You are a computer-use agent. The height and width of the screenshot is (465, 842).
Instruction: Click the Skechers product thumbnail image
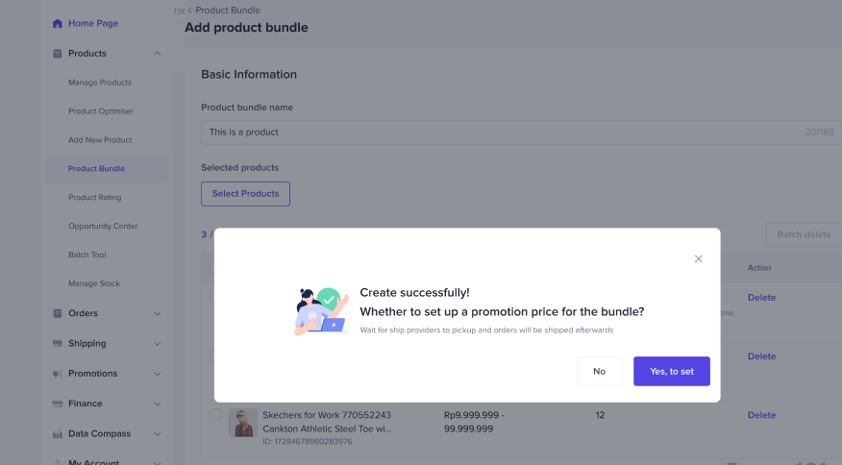pyautogui.click(x=242, y=423)
